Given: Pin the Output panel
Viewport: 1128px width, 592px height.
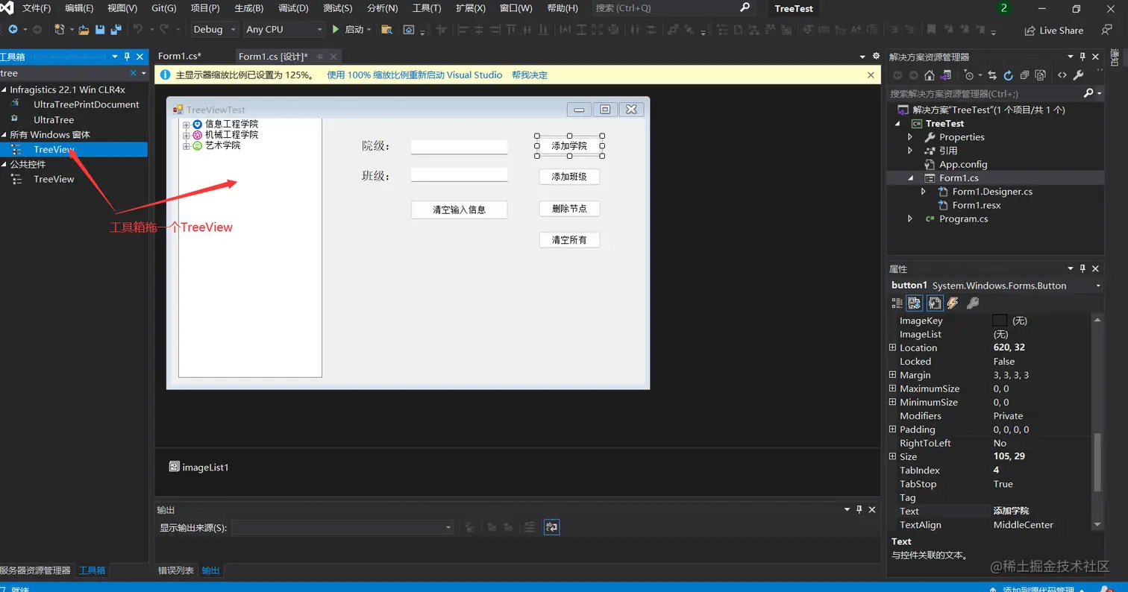Looking at the screenshot, I should pyautogui.click(x=859, y=510).
